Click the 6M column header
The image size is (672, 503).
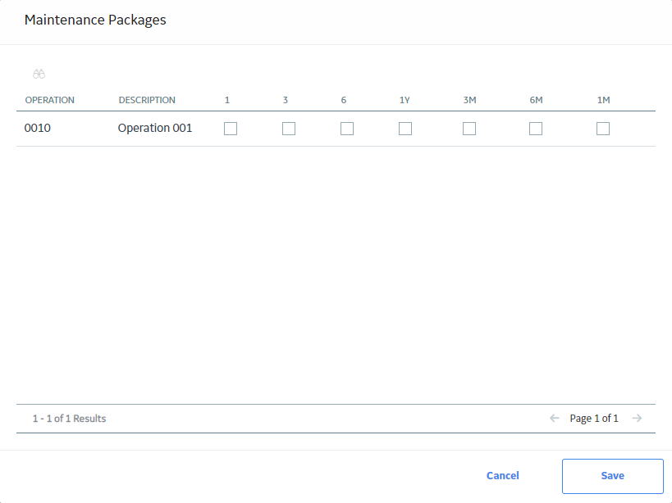(536, 100)
